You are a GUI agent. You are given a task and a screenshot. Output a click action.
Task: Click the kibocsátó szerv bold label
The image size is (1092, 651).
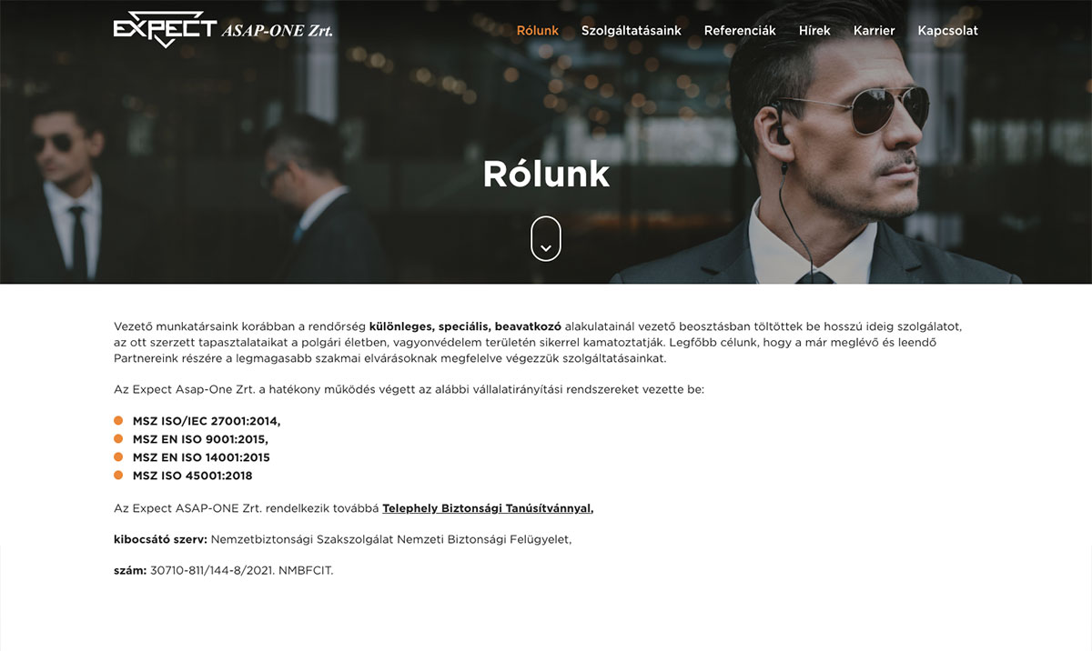point(160,539)
